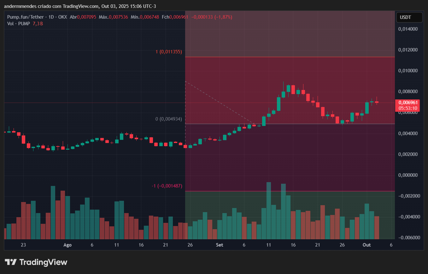Click the Vol · PUMP indicator label
The width and height of the screenshot is (428, 274).
(x=19, y=23)
